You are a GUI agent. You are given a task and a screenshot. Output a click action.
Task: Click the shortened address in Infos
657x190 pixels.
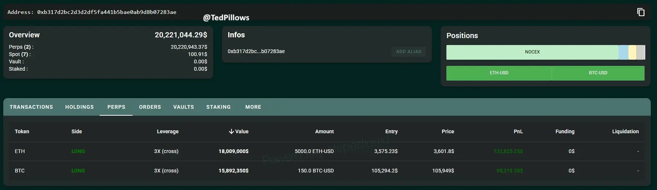pyautogui.click(x=256, y=51)
